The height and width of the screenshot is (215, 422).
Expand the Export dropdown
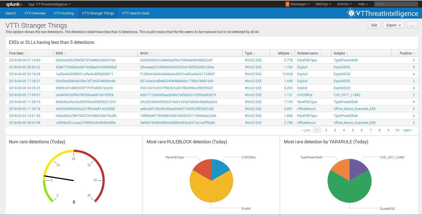[x=393, y=25]
